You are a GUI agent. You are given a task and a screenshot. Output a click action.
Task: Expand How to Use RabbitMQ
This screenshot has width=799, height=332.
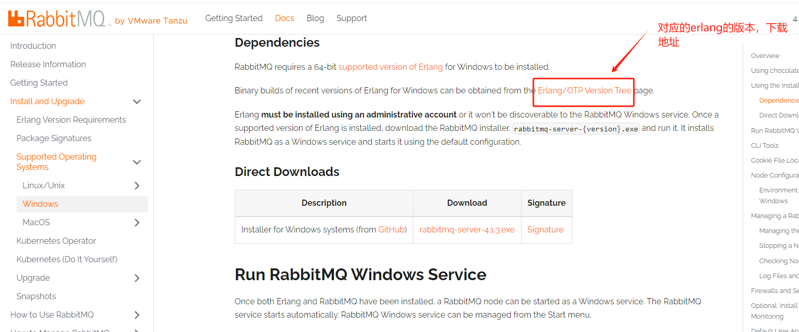pos(137,315)
